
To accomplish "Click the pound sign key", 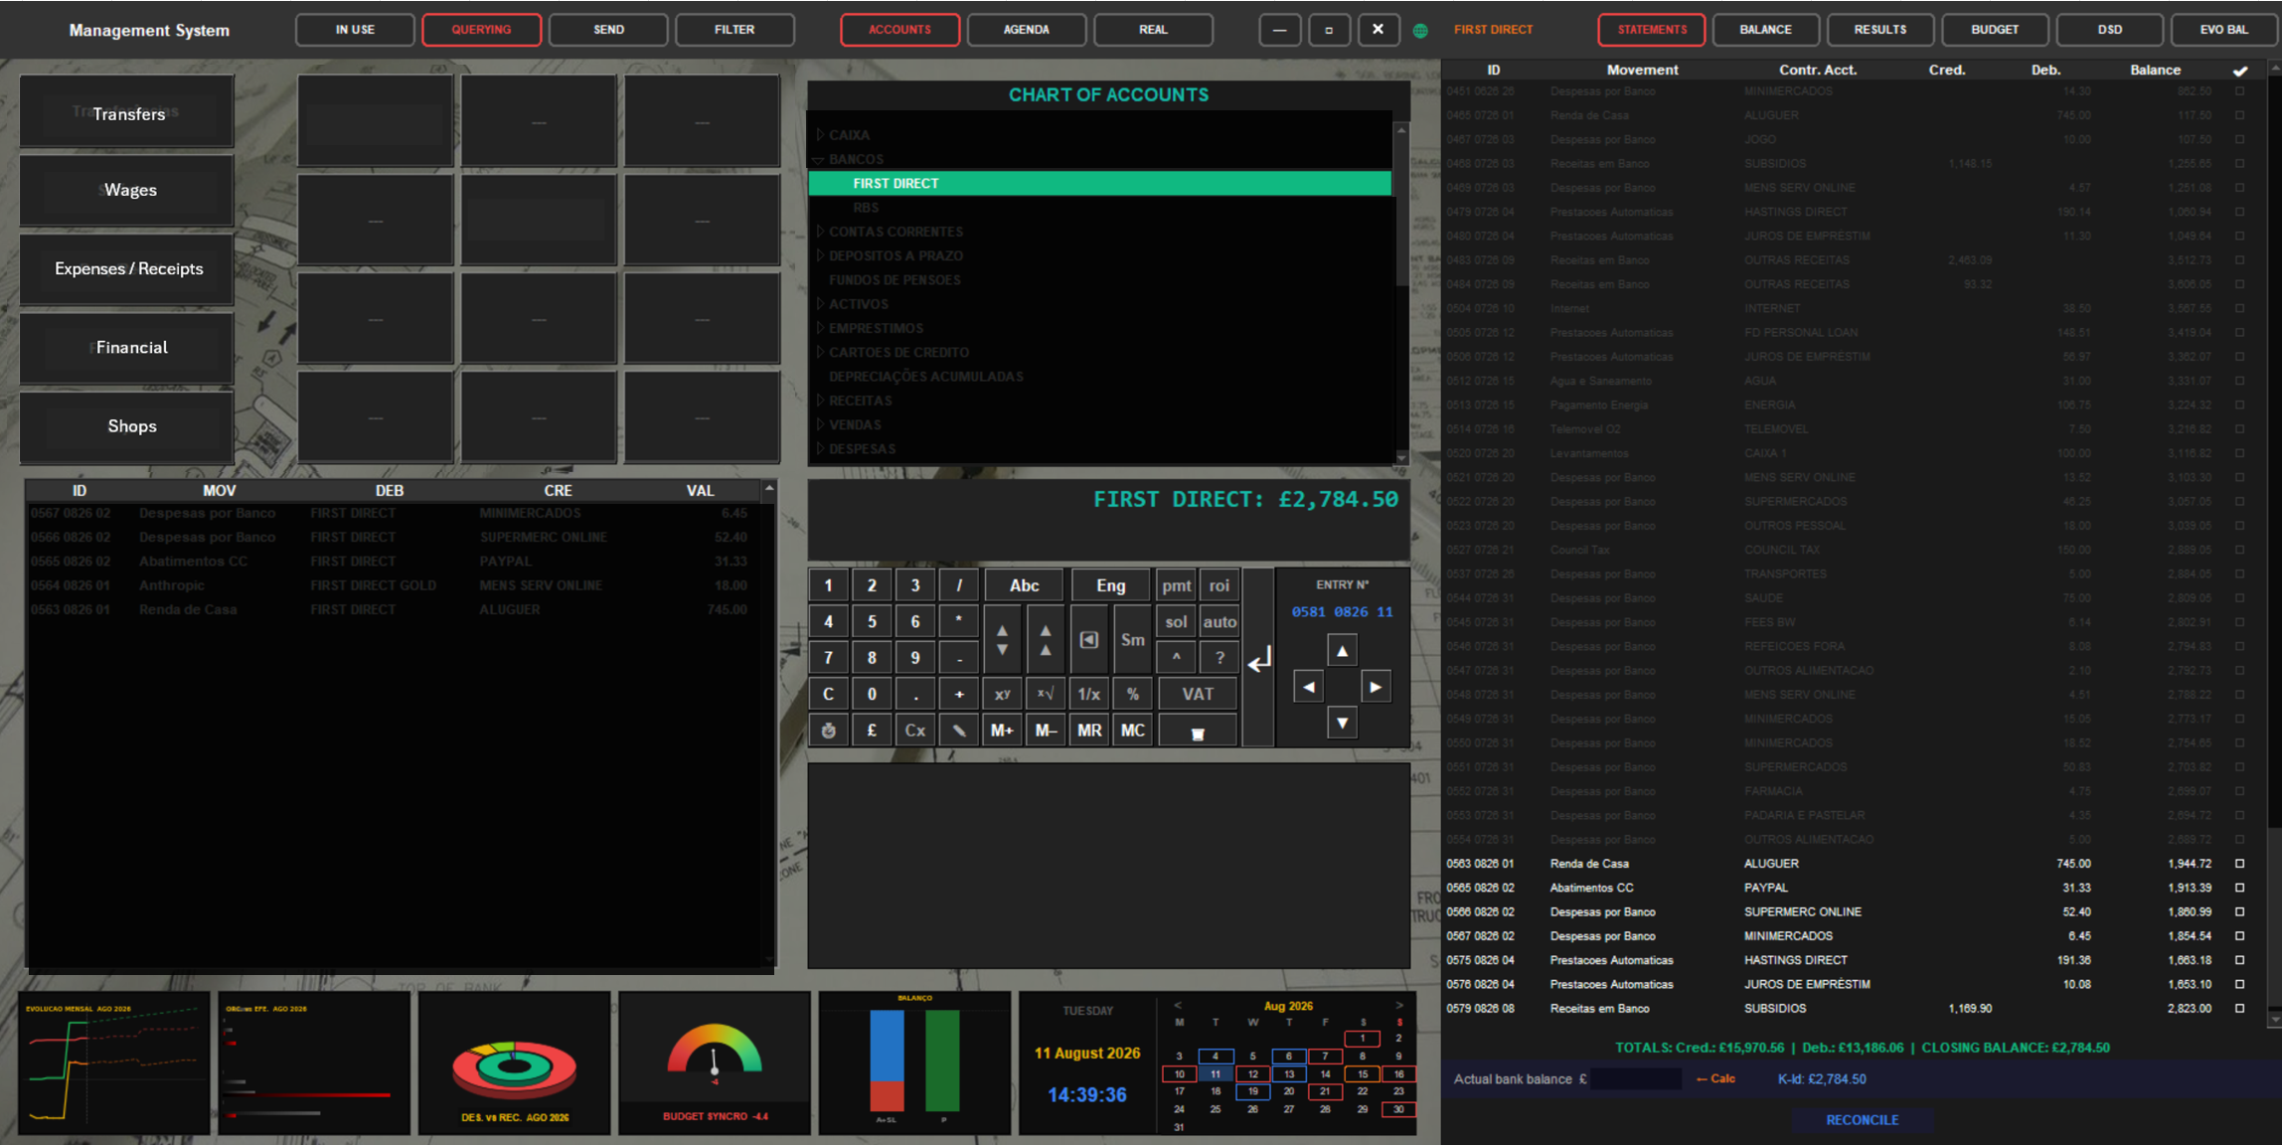I will tap(872, 731).
